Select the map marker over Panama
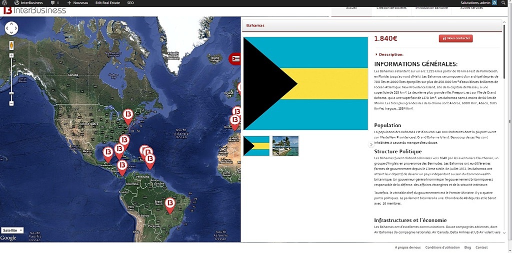Screen dimensions: 512x253 (x=122, y=168)
